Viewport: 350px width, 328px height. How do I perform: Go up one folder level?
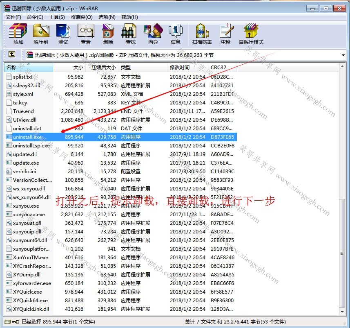pyautogui.click(x=12, y=54)
